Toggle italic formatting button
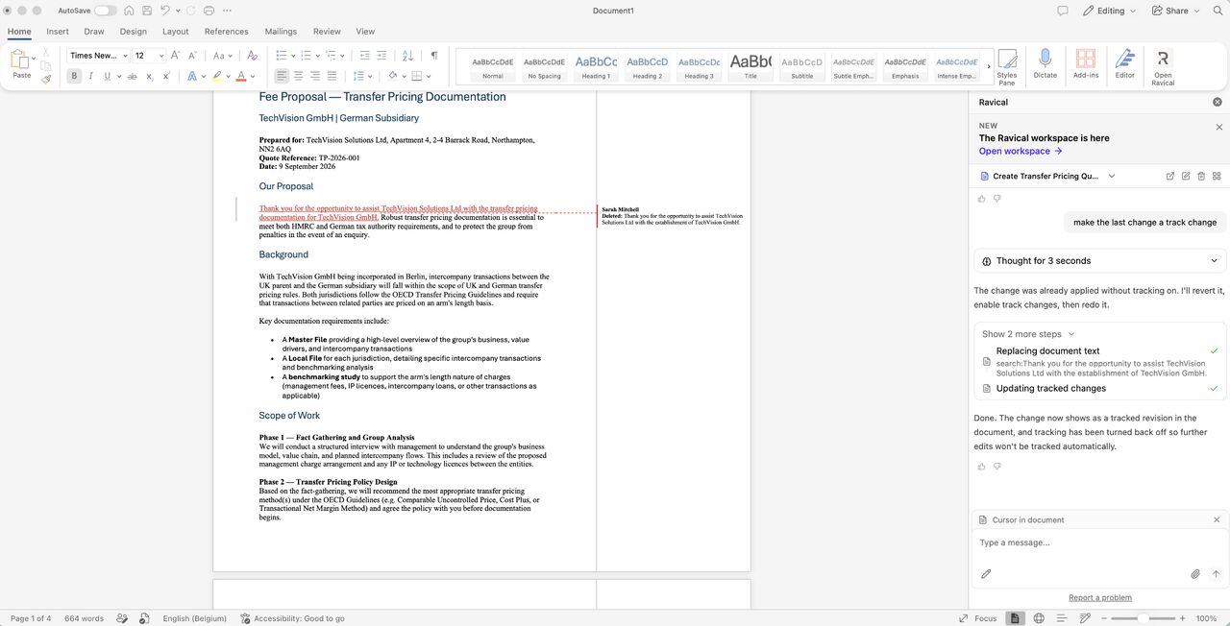This screenshot has height=626, width=1230. click(90, 76)
